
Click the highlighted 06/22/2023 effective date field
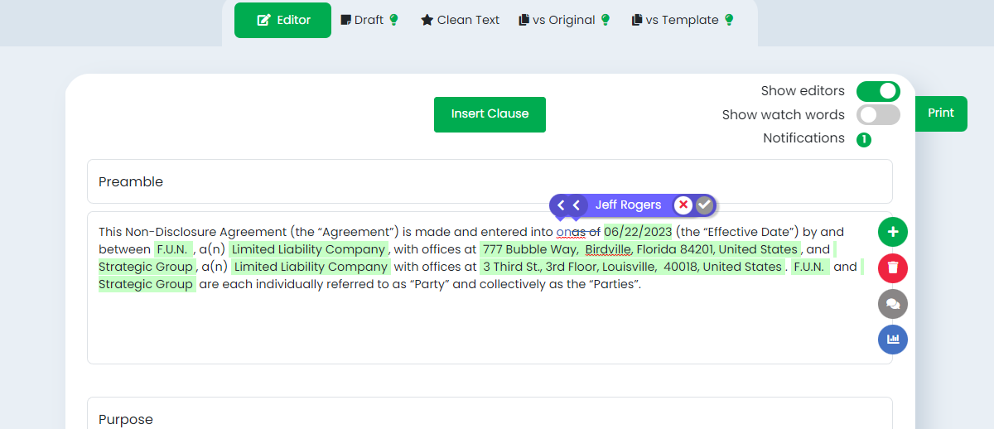pos(638,232)
